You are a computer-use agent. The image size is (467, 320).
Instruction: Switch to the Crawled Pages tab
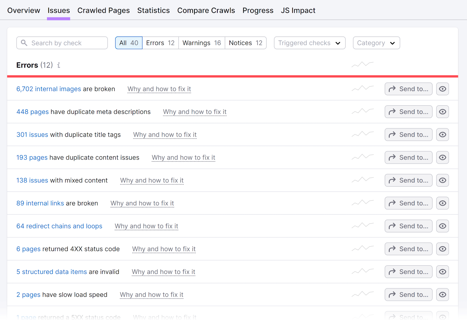(x=103, y=10)
